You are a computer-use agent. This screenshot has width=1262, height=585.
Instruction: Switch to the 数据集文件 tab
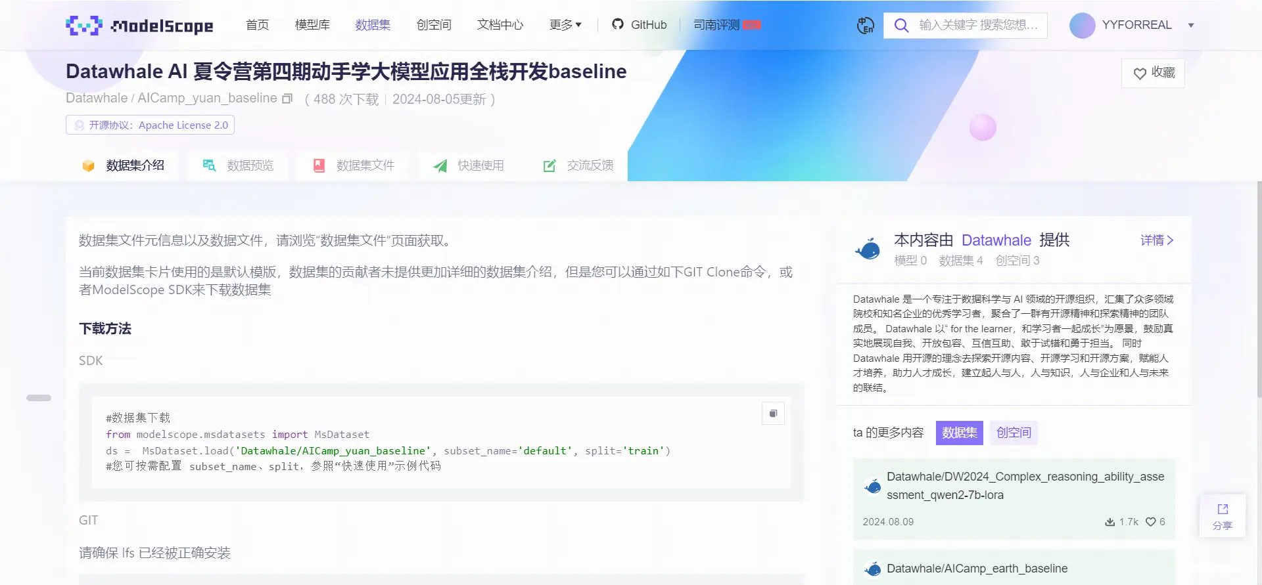click(354, 165)
